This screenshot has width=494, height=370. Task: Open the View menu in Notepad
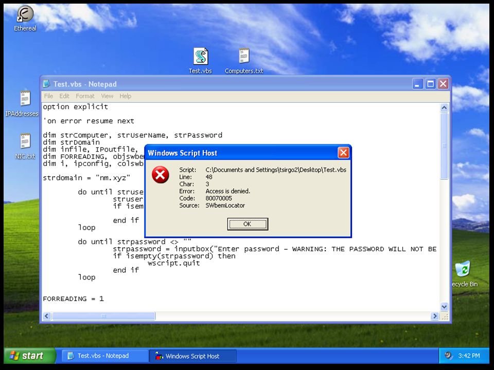point(107,96)
